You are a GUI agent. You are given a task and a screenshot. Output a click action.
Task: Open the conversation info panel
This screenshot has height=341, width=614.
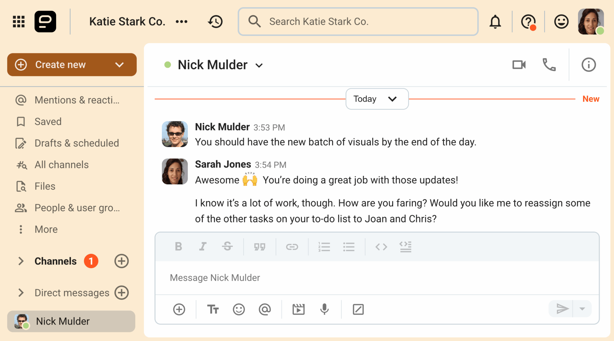pos(589,65)
